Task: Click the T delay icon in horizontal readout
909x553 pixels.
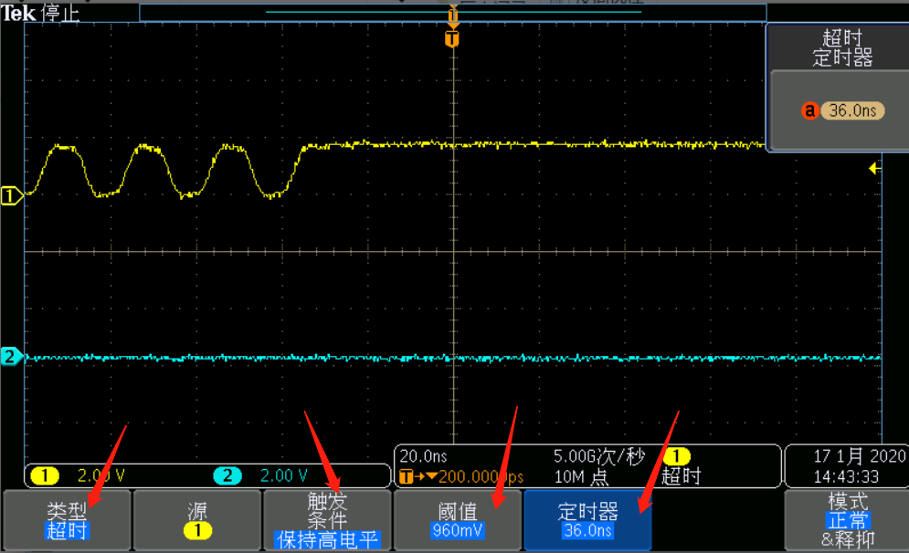Action: (407, 477)
